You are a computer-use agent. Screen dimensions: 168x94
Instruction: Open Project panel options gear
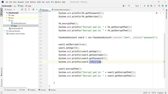(x=33, y=10)
